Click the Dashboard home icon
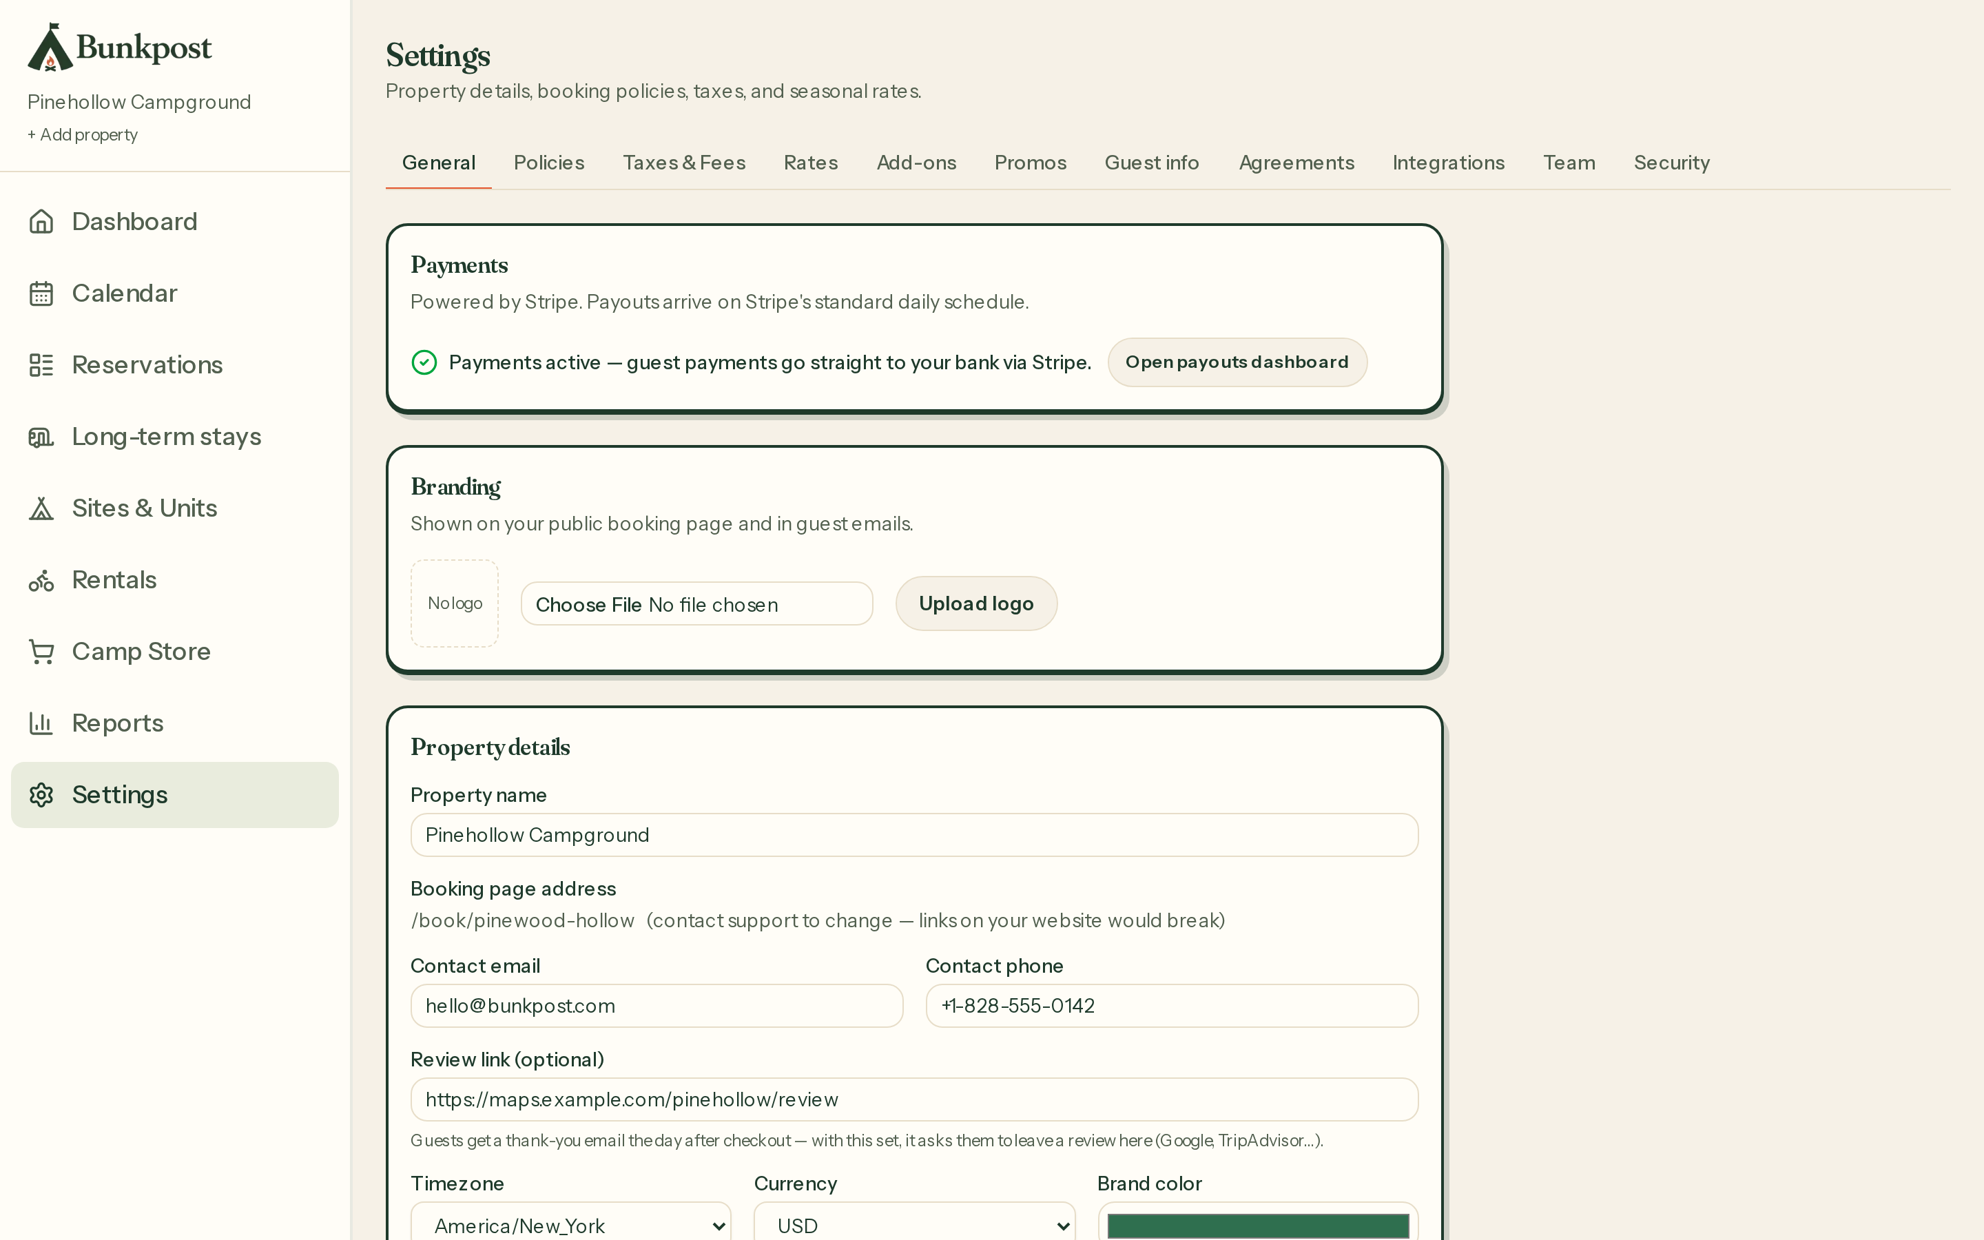Image resolution: width=1984 pixels, height=1240 pixels. point(41,221)
